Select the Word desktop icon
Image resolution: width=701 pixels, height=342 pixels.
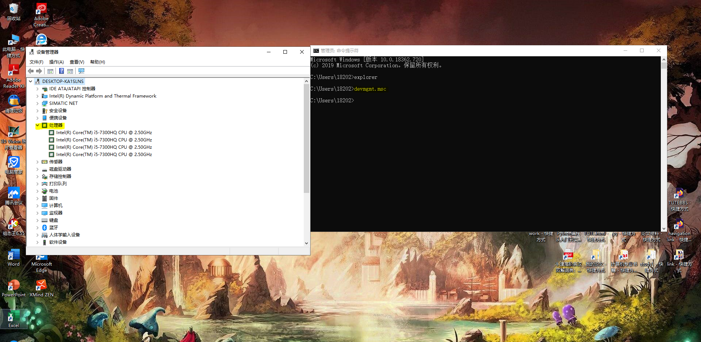(x=14, y=257)
